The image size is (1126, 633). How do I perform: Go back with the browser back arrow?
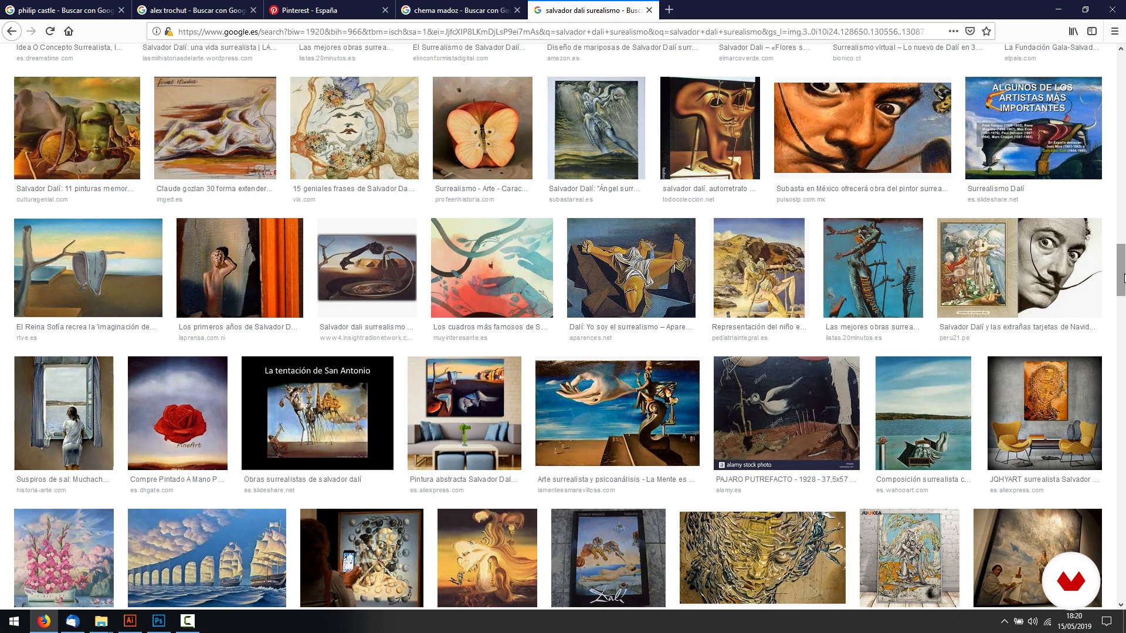click(12, 31)
